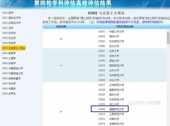
Task: Select 0302 政治学 in the sidebar
Action: pyautogui.click(x=9, y=33)
